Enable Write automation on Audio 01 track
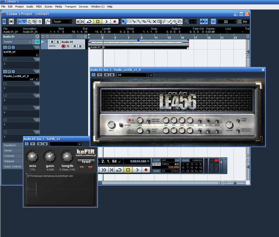The height and width of the screenshot is (237, 279). [80, 46]
